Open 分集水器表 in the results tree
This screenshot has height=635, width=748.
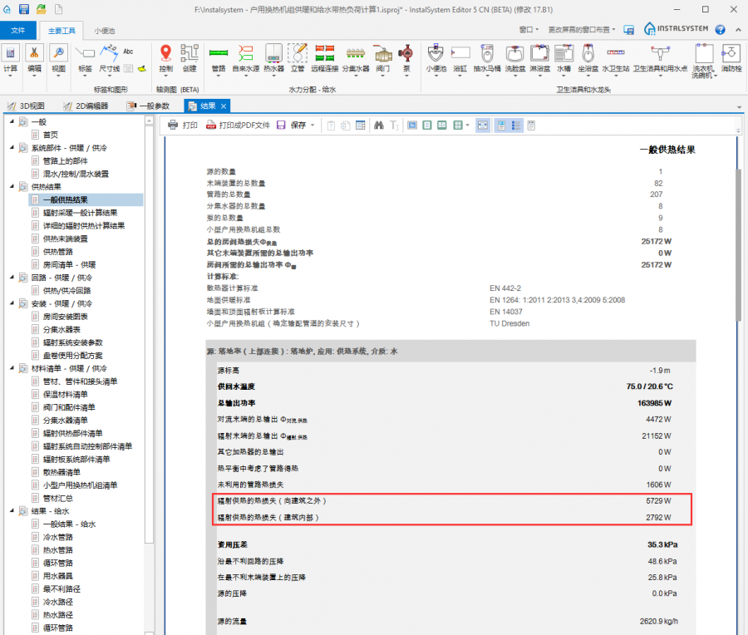(x=66, y=329)
